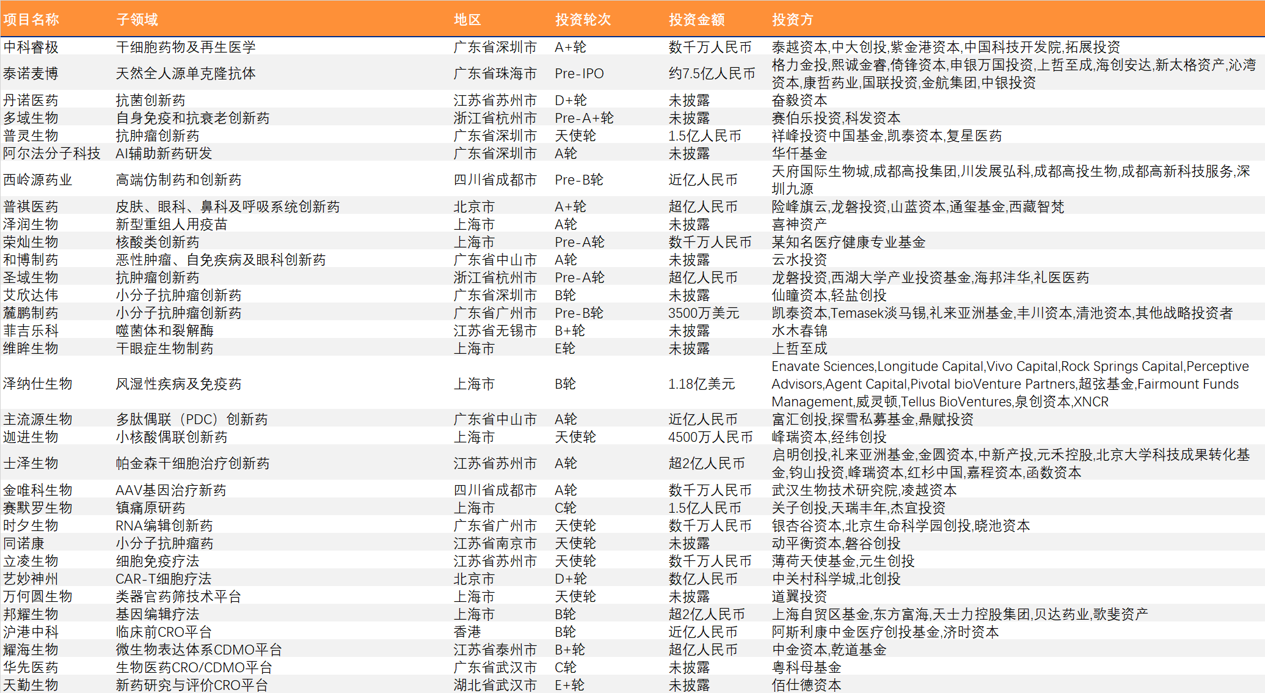1265x693 pixels.
Task: Select the 迦进生物 cell
Action: click(x=31, y=437)
